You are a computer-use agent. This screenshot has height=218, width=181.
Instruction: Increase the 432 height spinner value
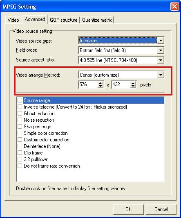point(133,83)
